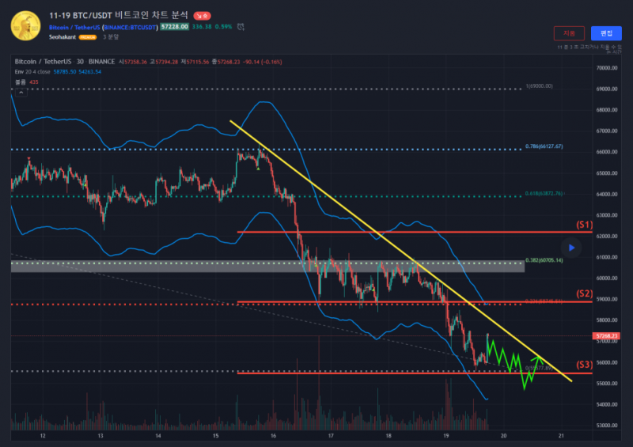
Task: Click the blue play replay button on chart
Action: click(x=573, y=248)
